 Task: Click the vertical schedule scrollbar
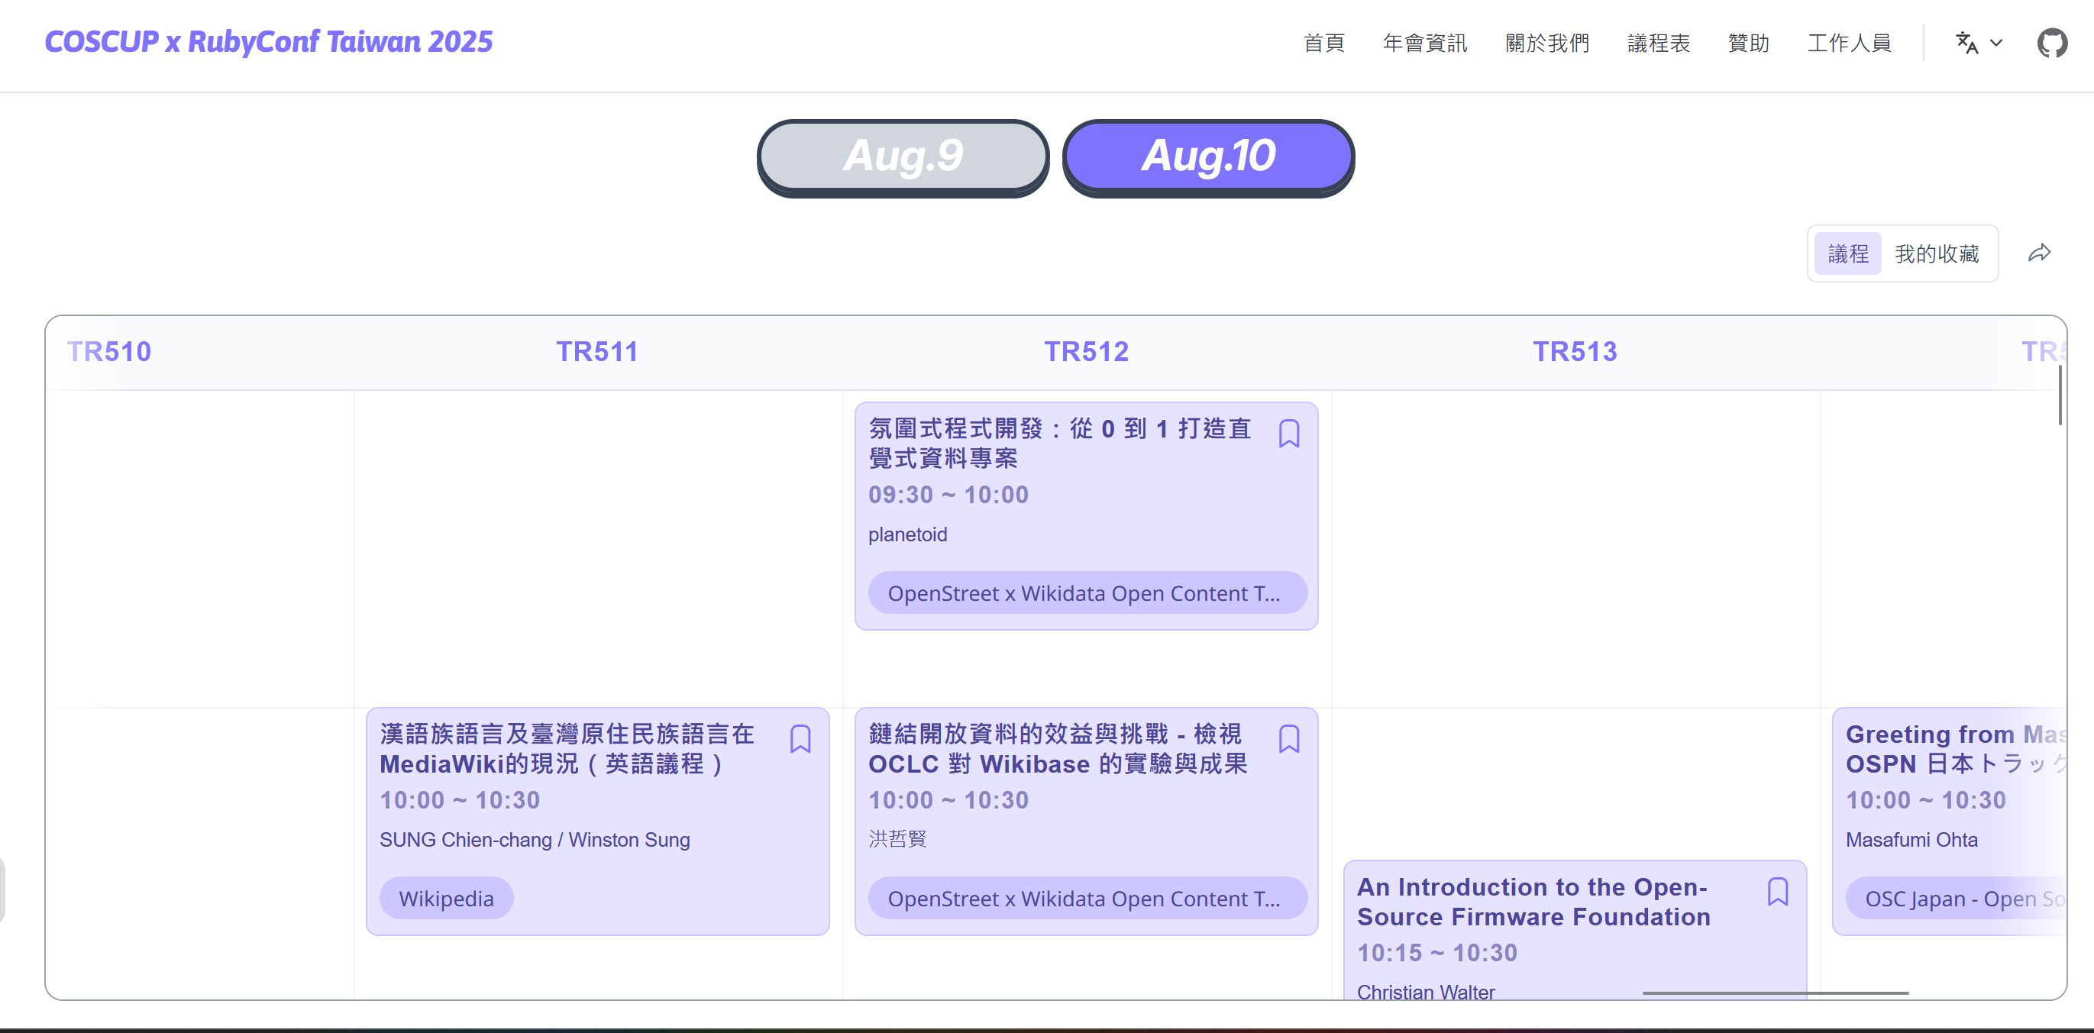(x=2059, y=395)
